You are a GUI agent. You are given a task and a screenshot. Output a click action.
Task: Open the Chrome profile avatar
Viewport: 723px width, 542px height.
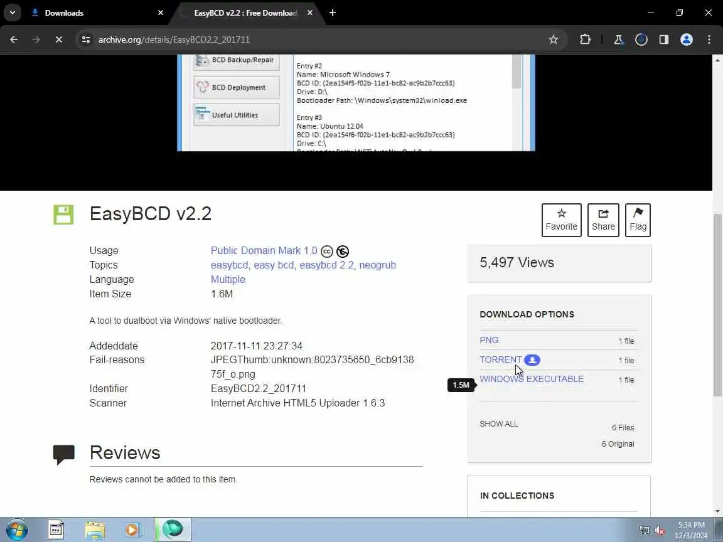[x=686, y=40]
